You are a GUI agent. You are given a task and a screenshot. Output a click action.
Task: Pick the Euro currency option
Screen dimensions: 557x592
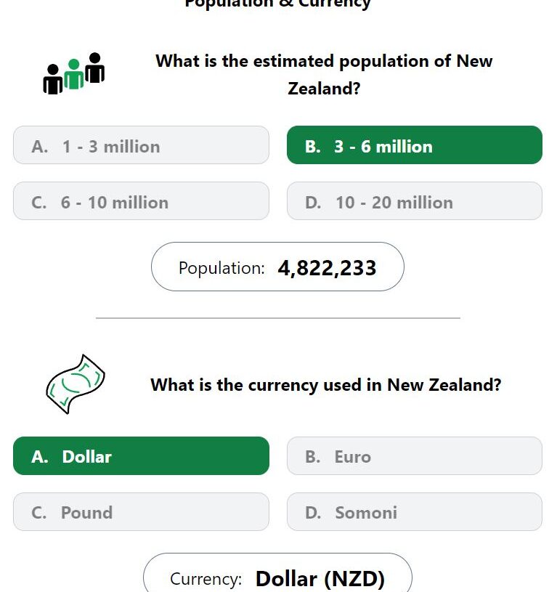coord(415,455)
